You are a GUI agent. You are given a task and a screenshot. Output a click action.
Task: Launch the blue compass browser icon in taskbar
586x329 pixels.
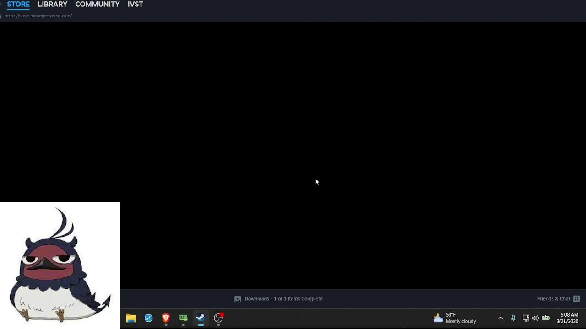click(149, 318)
